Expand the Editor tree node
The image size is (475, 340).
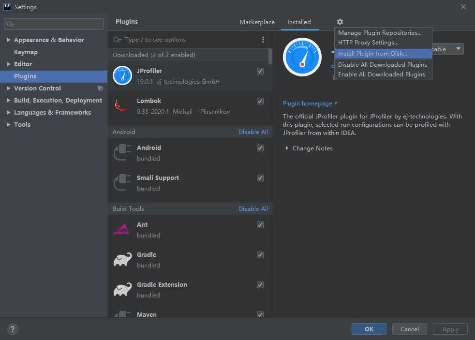pyautogui.click(x=9, y=64)
